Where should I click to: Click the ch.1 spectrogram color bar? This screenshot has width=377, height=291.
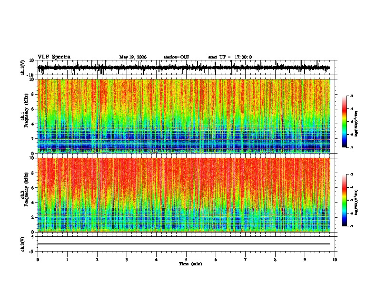344,122
